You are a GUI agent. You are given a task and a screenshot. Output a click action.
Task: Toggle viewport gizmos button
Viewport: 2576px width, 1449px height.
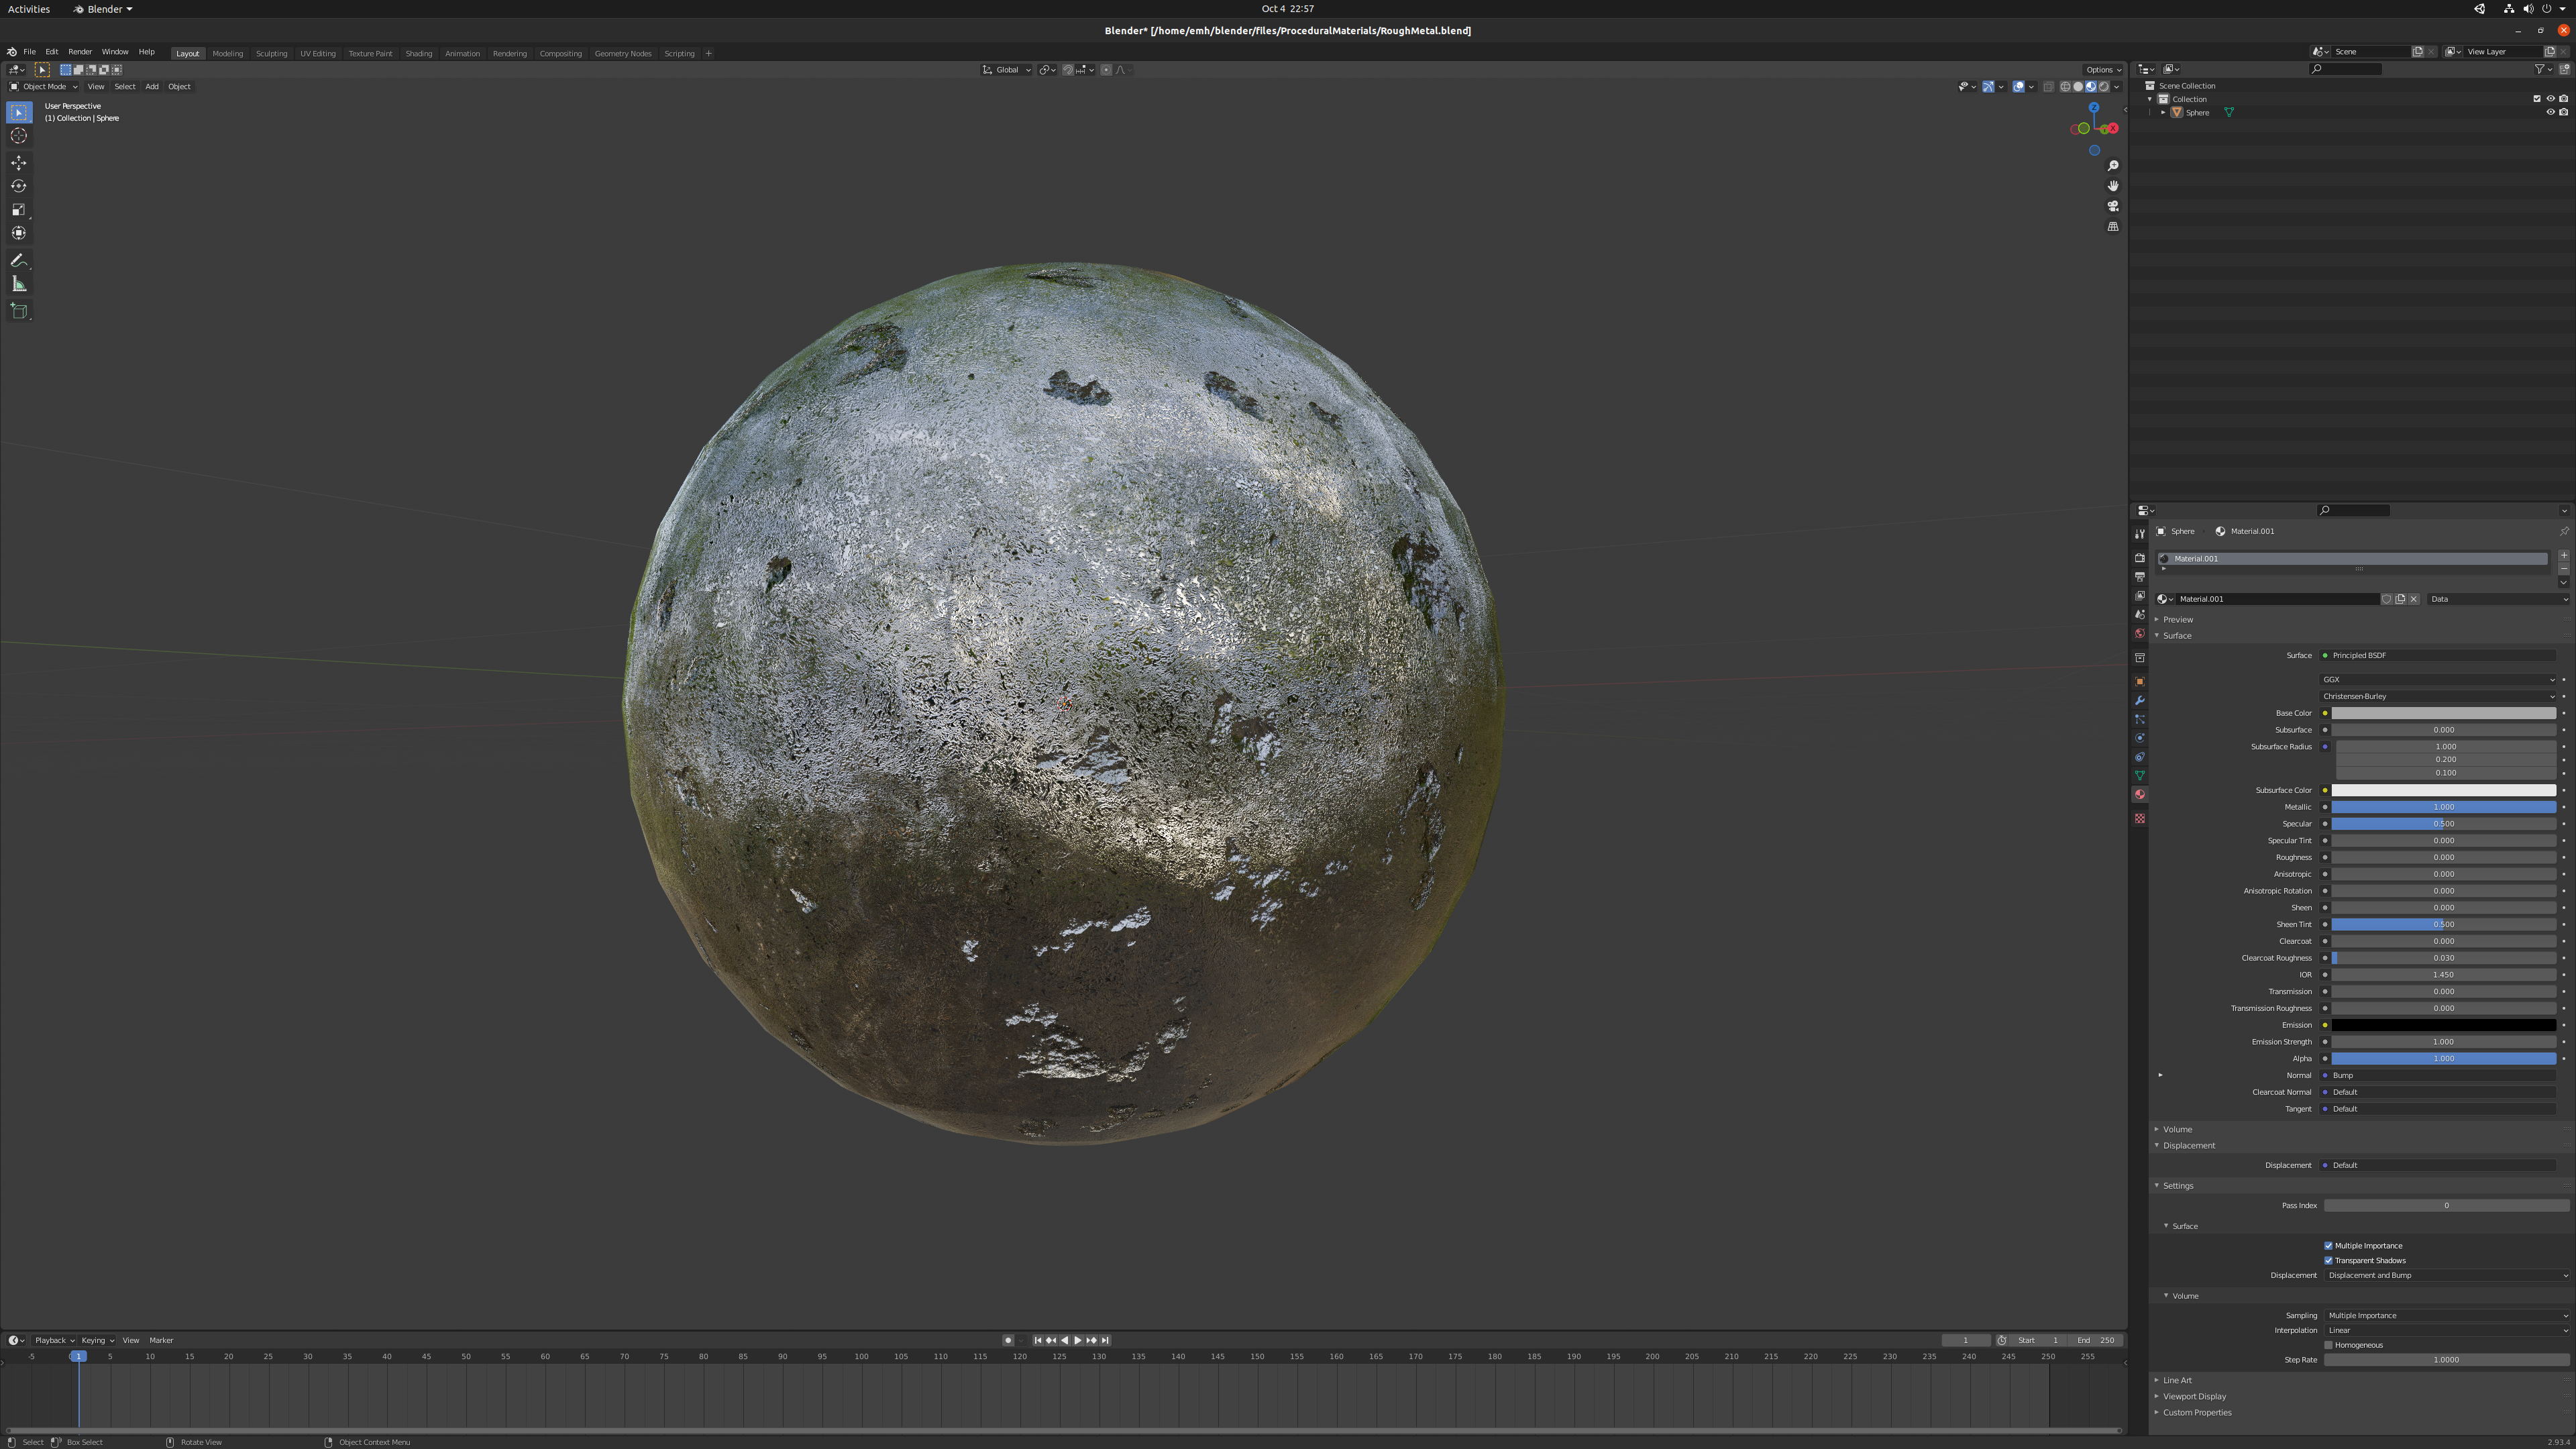click(x=1989, y=87)
